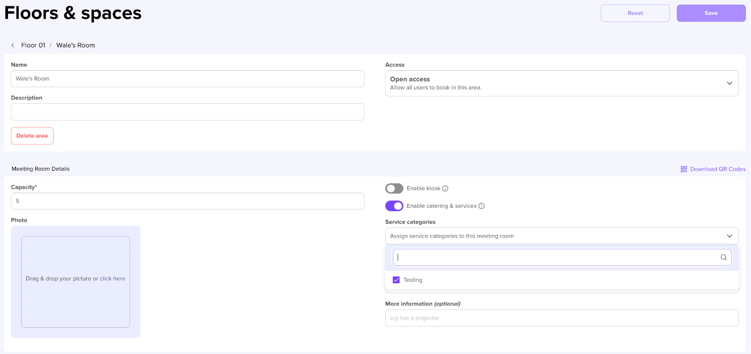Click the Reset button
This screenshot has height=354, width=751.
point(635,13)
